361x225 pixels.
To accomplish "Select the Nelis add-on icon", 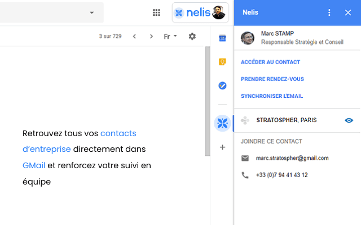I will pyautogui.click(x=222, y=123).
